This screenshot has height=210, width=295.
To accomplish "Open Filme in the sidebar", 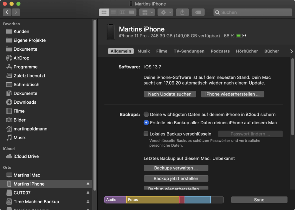I will click(x=46, y=111).
